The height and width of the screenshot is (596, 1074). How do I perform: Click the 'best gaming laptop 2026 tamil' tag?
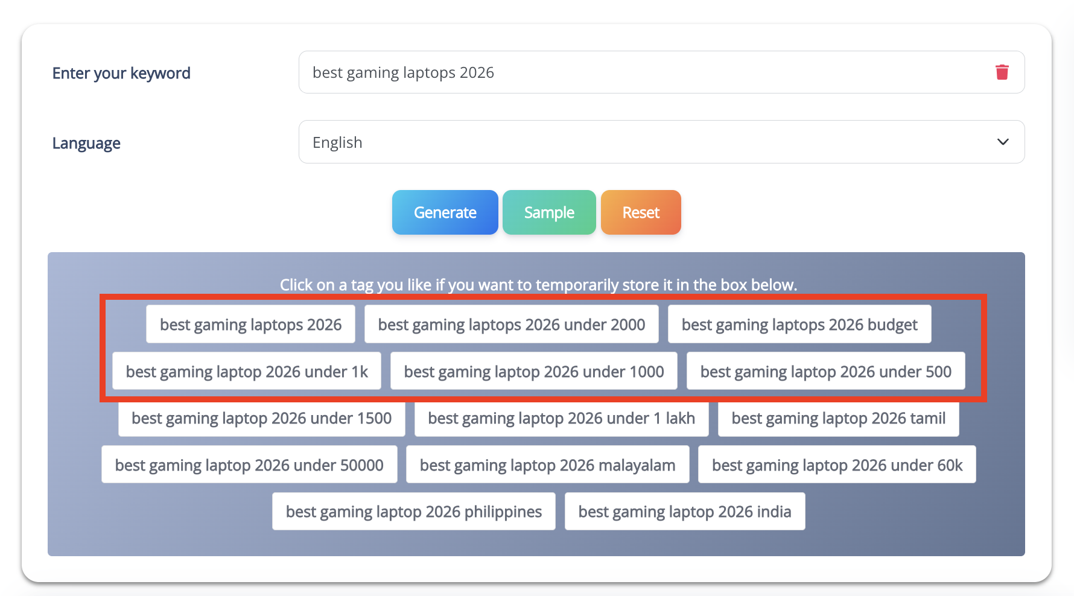coord(838,418)
